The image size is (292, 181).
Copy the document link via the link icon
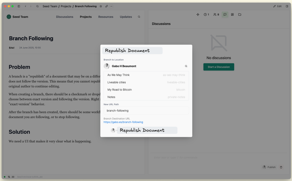106,6
